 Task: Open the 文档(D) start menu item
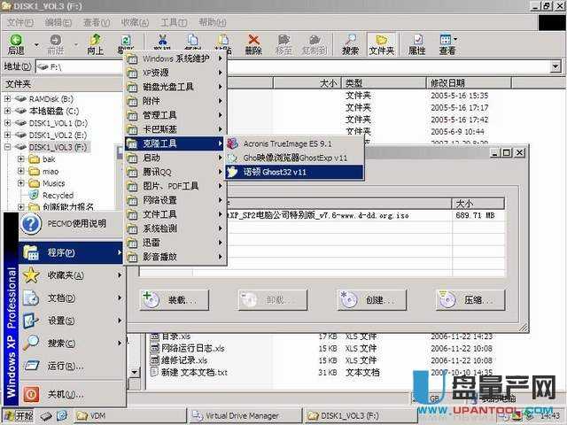(x=71, y=298)
